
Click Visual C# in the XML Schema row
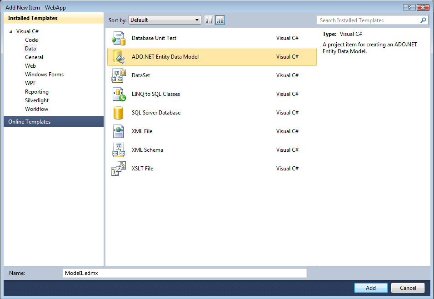click(x=287, y=150)
